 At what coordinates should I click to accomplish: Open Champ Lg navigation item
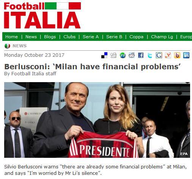pos(162,37)
